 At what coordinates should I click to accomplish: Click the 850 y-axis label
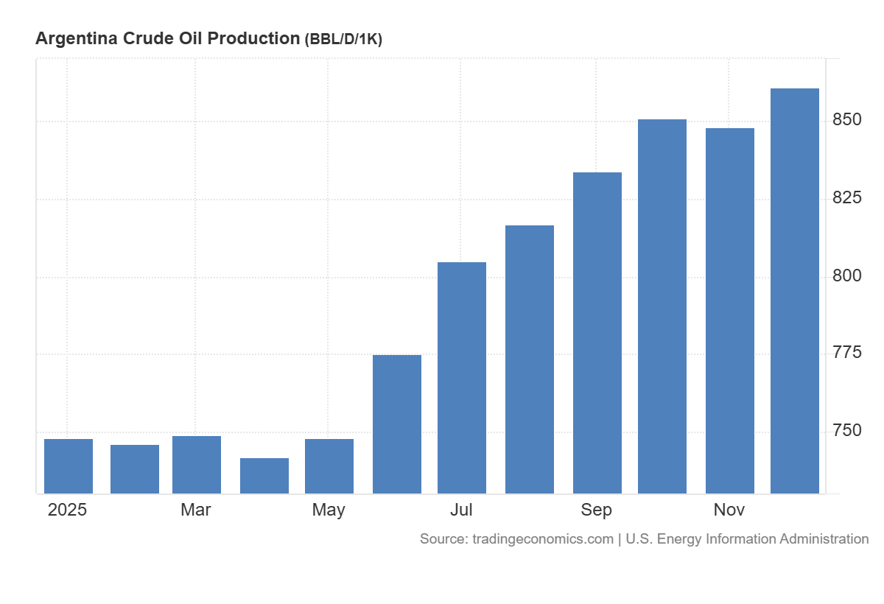coord(847,119)
